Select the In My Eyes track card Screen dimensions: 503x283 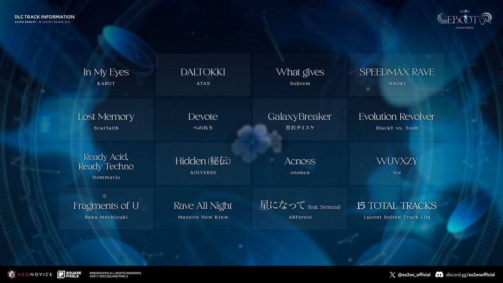[106, 75]
